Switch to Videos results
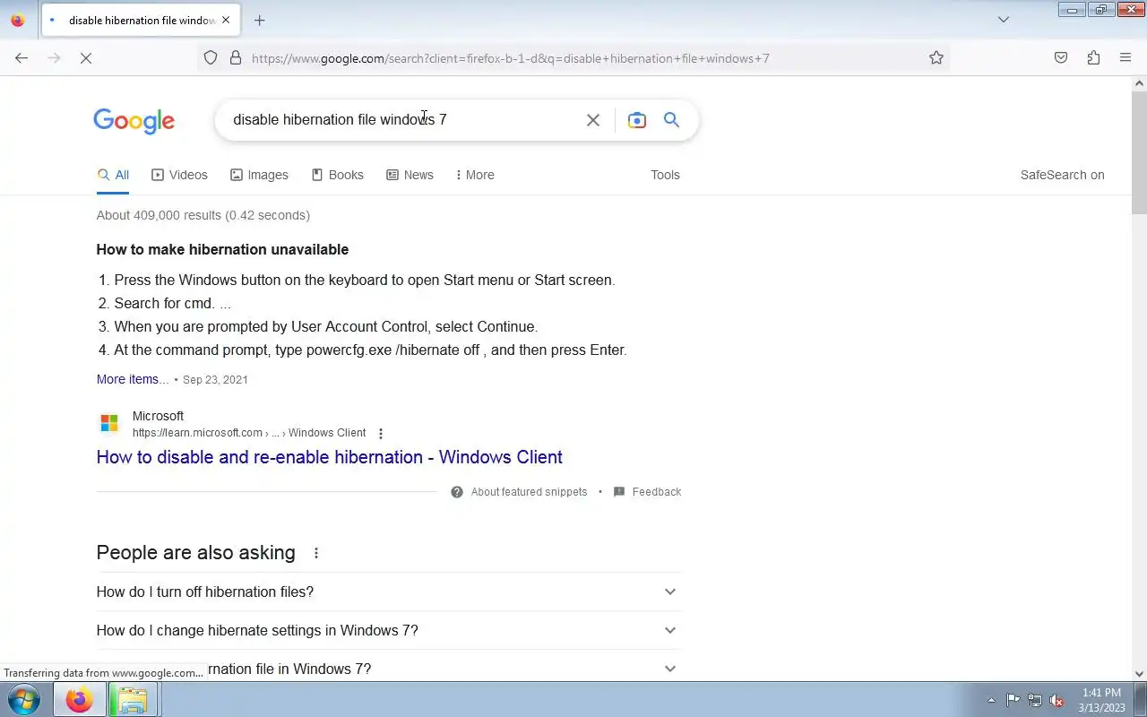 tap(179, 175)
